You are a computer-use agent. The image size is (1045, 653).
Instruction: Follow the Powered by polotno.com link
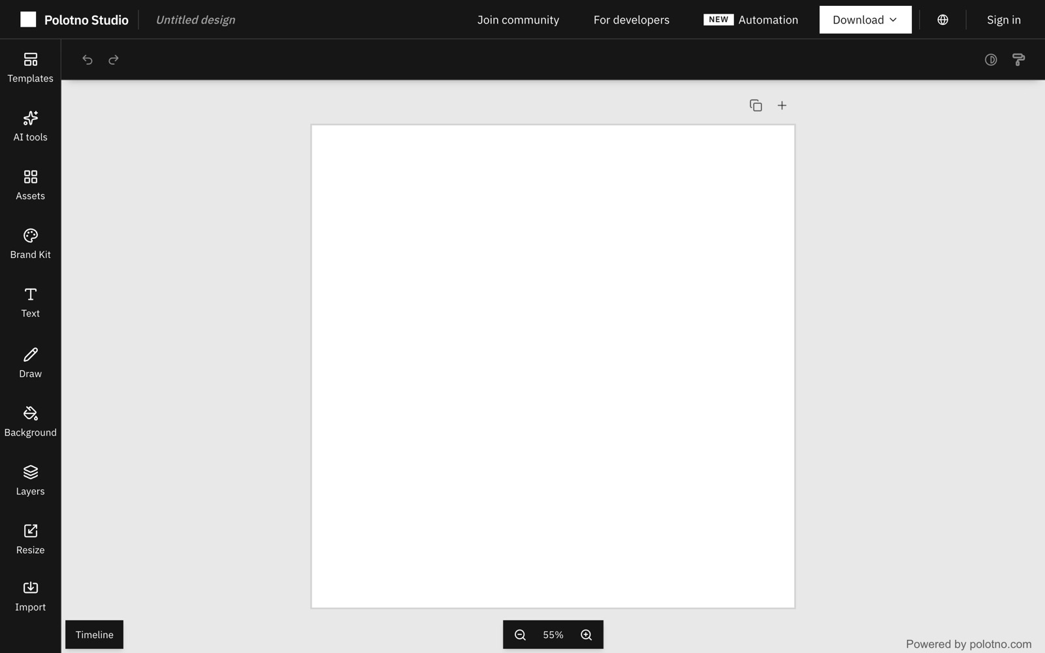point(969,644)
